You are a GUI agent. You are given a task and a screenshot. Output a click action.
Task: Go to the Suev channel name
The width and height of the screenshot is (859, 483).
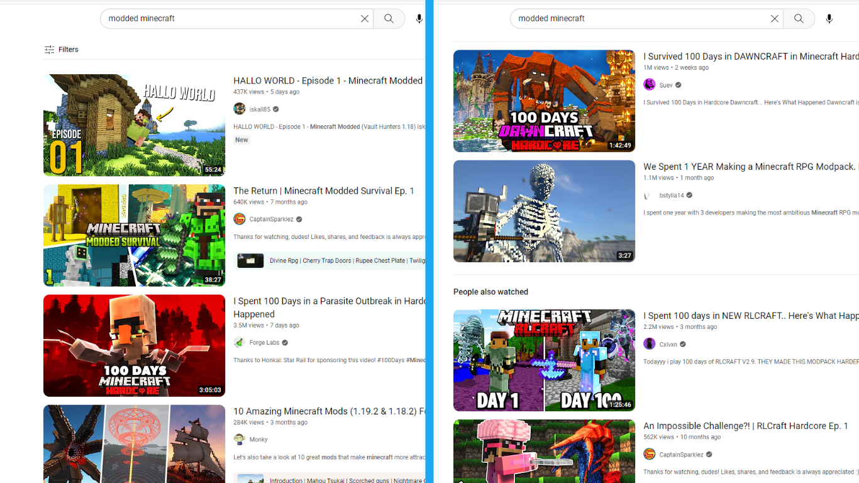click(x=666, y=85)
